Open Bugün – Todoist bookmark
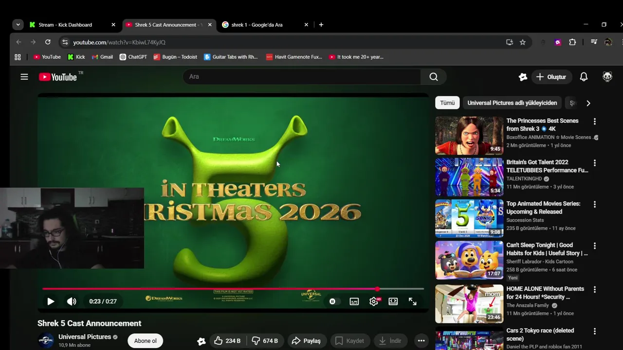Image resolution: width=623 pixels, height=350 pixels. [175, 57]
